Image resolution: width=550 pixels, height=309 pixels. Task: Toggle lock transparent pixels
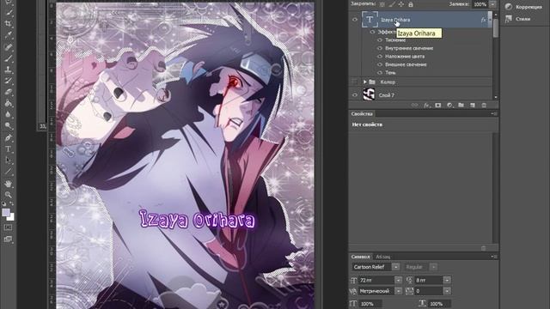point(382,4)
